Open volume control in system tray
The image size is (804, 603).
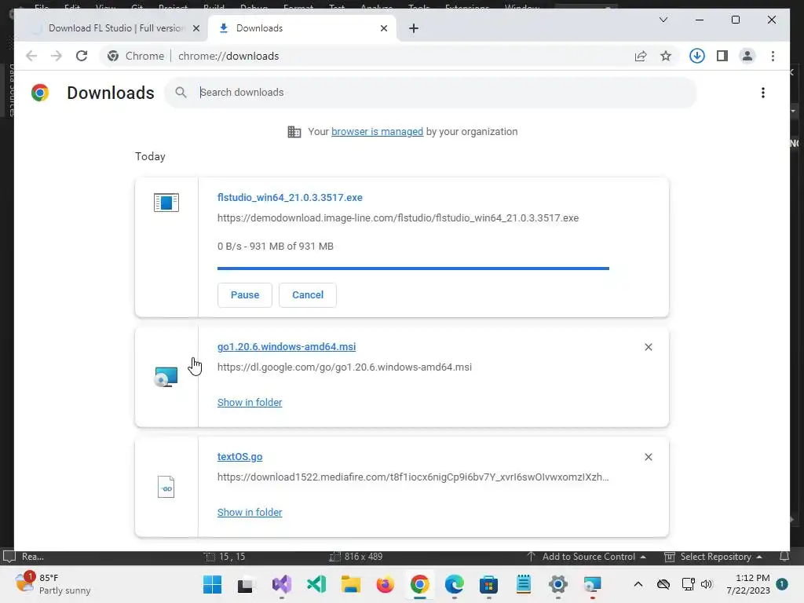pos(707,584)
